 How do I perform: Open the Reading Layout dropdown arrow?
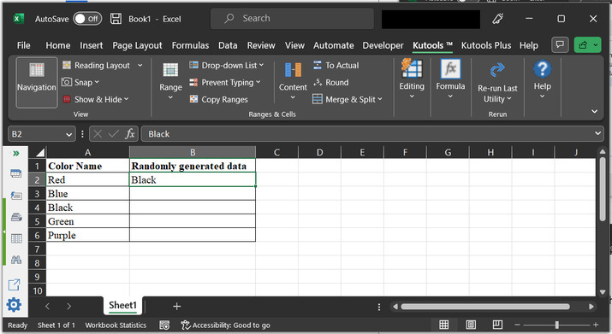140,65
